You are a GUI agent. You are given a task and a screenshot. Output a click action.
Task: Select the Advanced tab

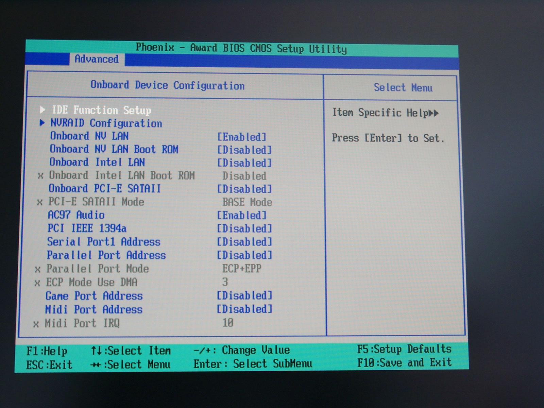coord(97,59)
